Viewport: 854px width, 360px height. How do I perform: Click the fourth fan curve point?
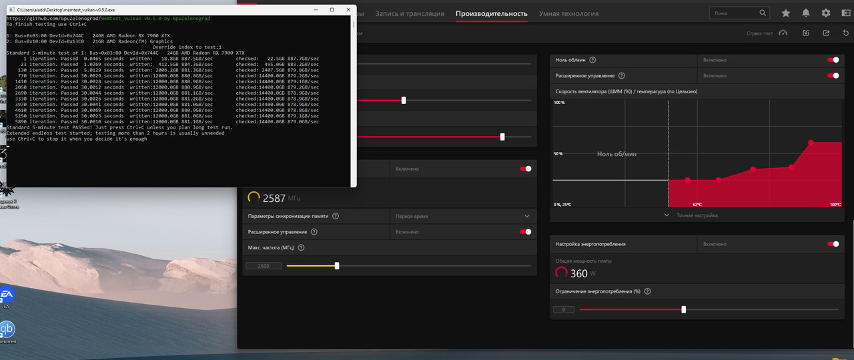791,167
